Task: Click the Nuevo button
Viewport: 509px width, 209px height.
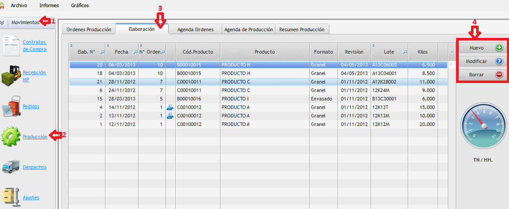Action: click(x=481, y=48)
